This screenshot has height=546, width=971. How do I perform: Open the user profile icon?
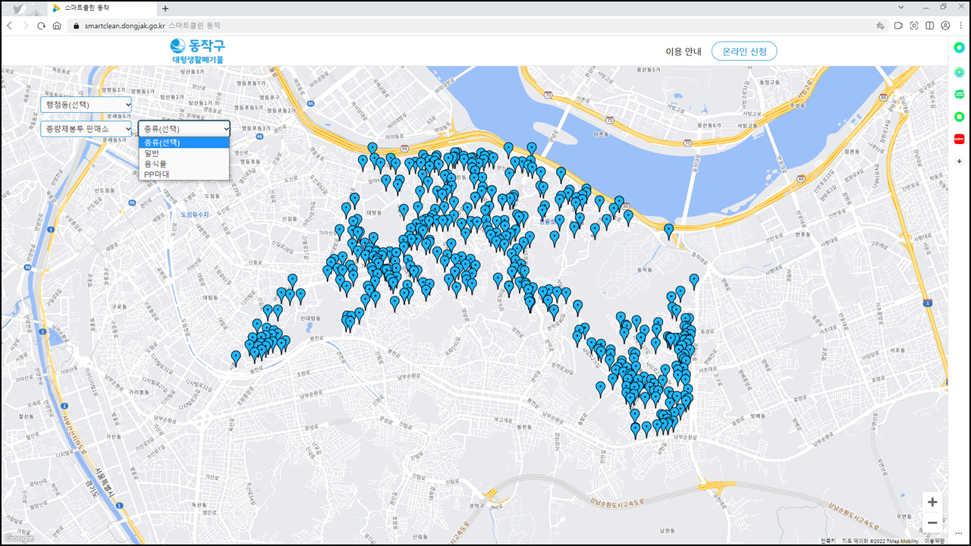point(945,25)
